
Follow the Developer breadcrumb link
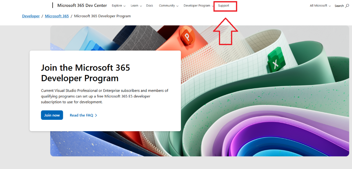pyautogui.click(x=31, y=16)
